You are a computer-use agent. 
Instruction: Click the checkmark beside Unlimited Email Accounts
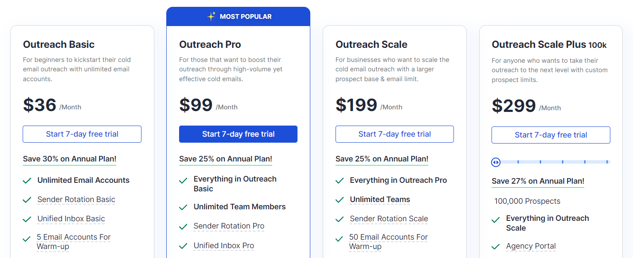[x=27, y=180]
